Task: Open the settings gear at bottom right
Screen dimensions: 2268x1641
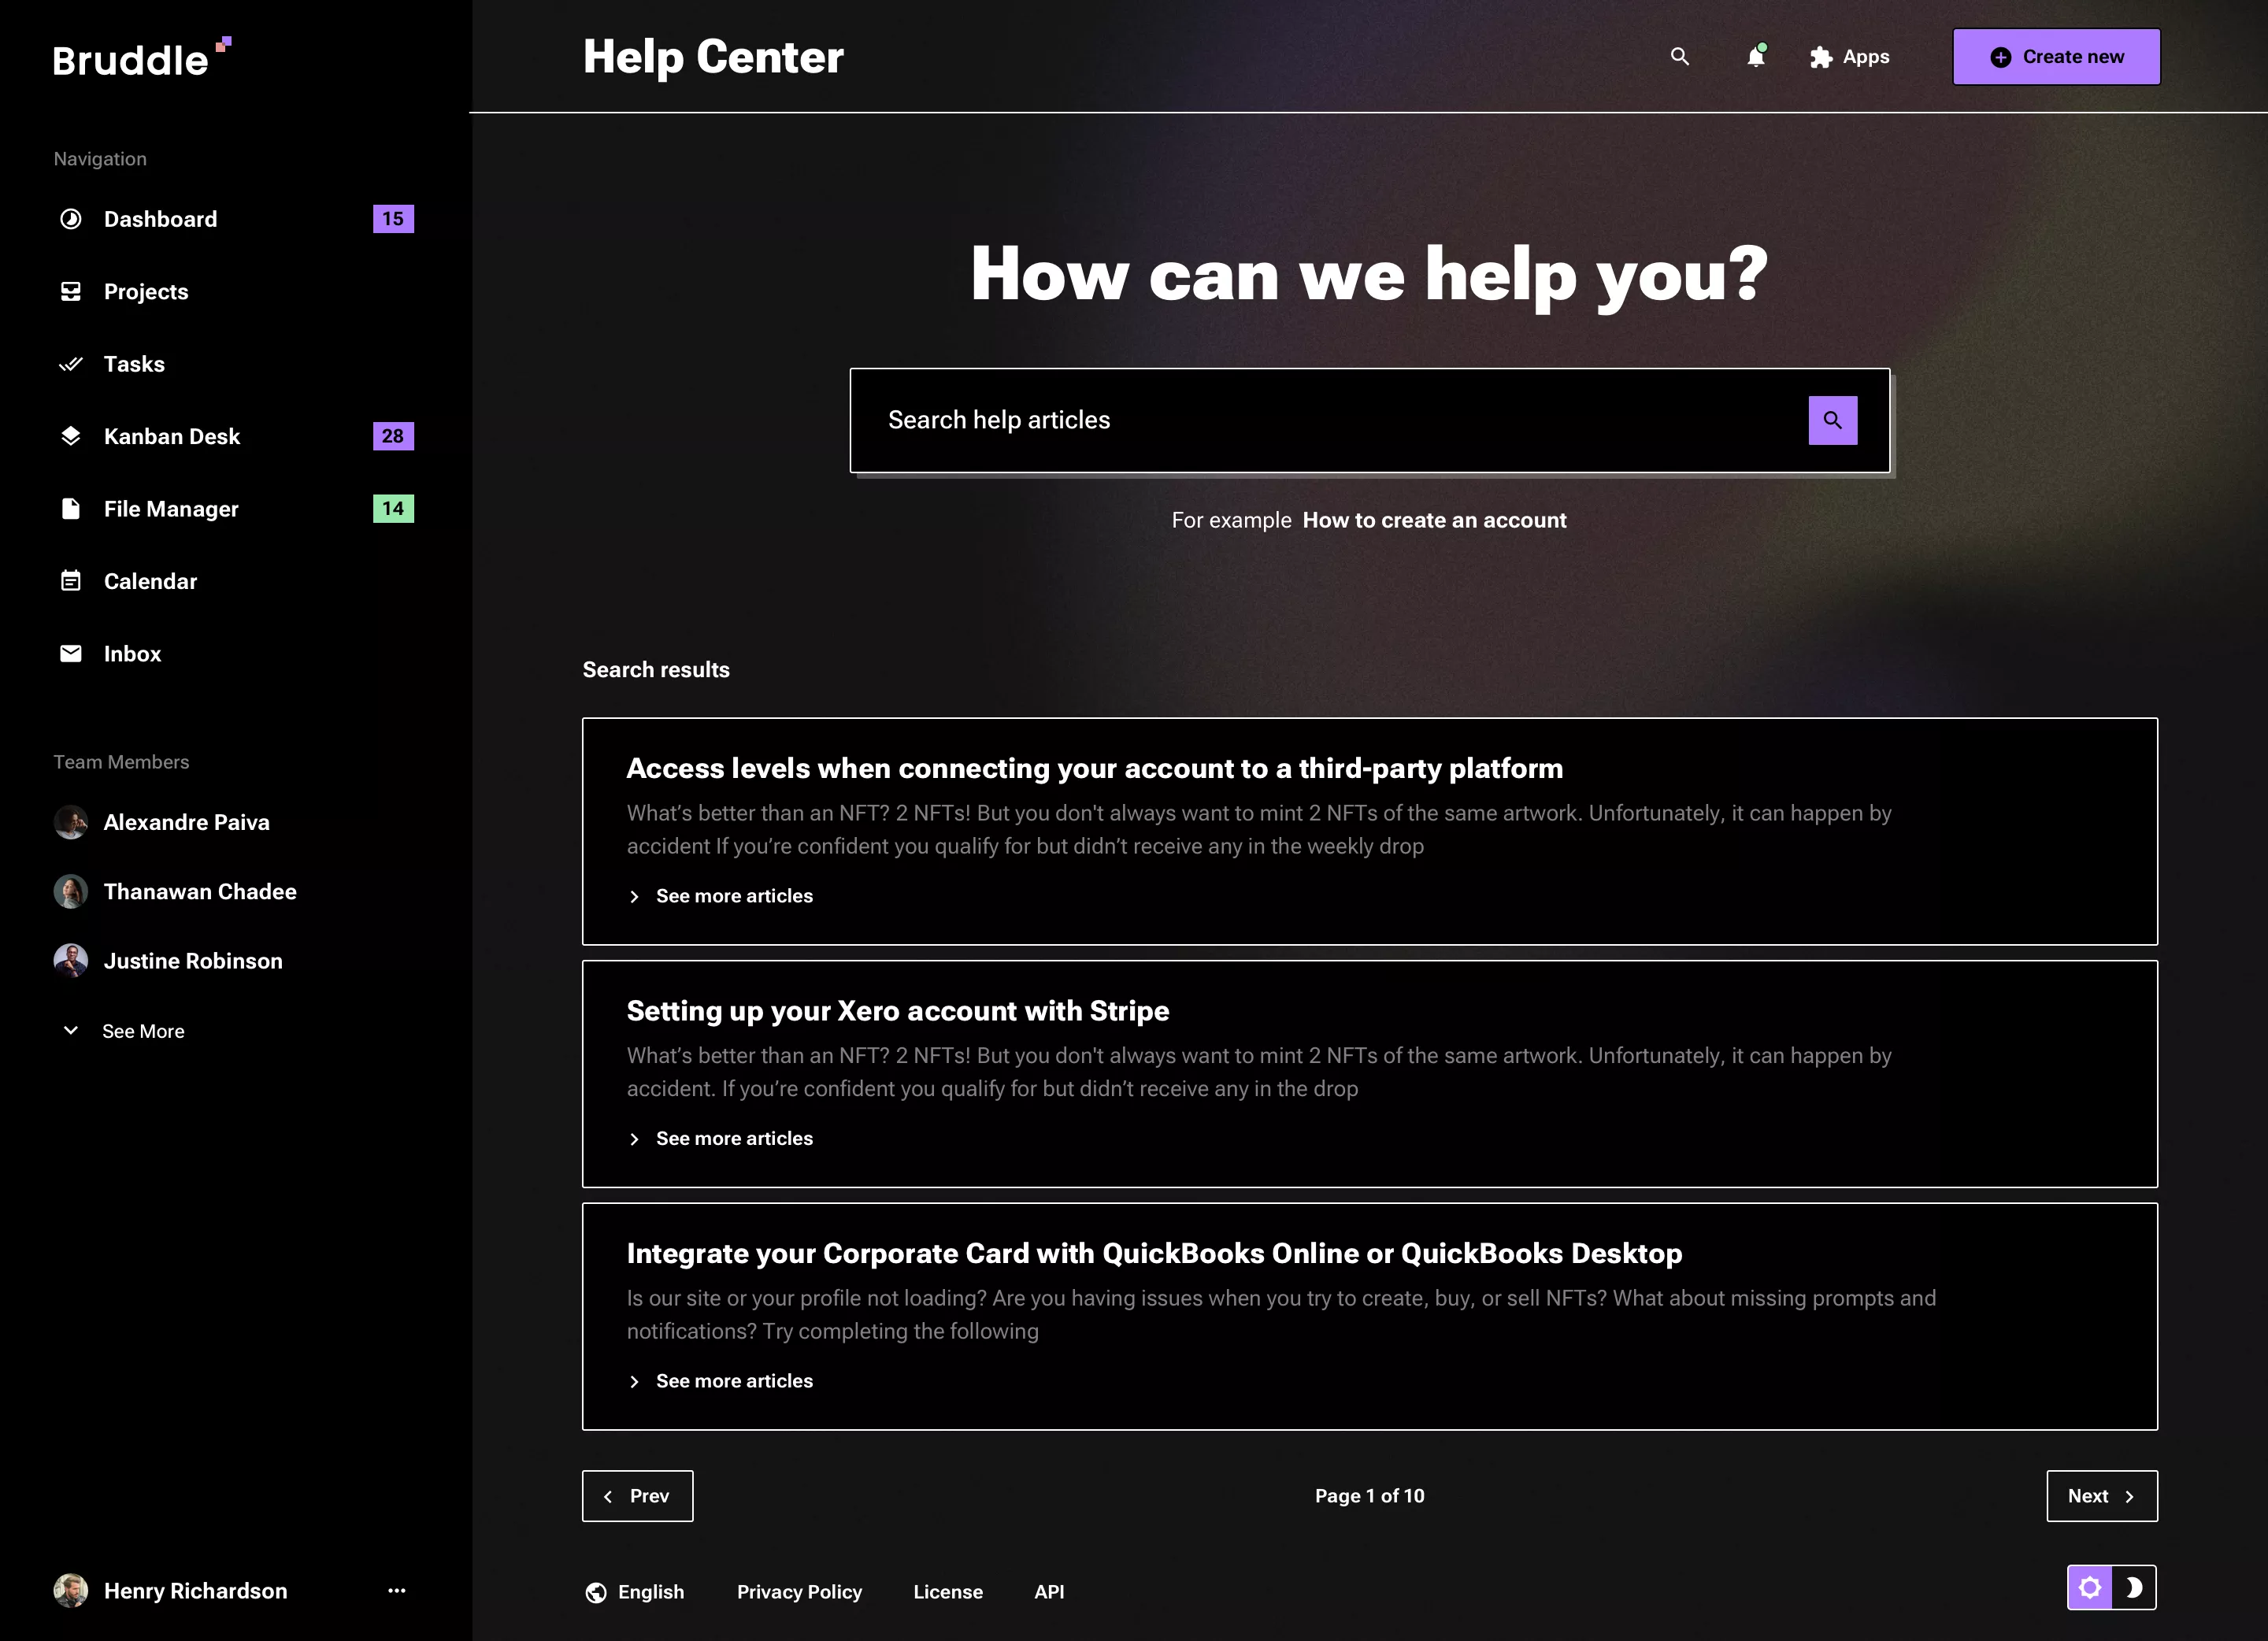Action: [x=2091, y=1587]
